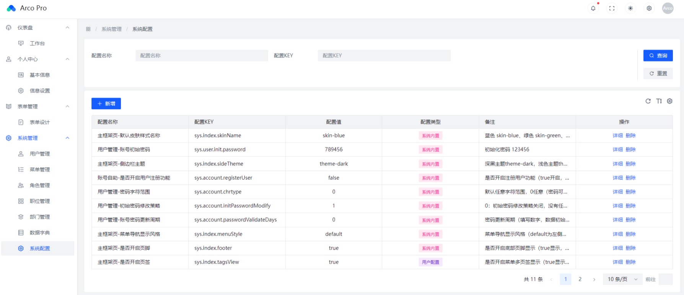Collapse the 个人中心 menu chevron
The width and height of the screenshot is (684, 295).
[67, 59]
